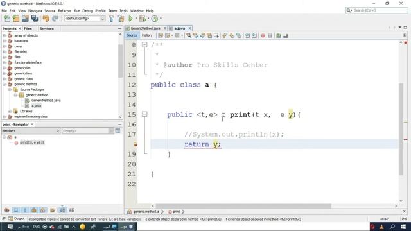Click the New File toolbar icon
This screenshot has width=411, height=231.
7,19
